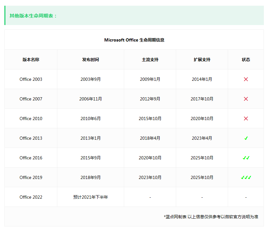This screenshot has width=268, height=230.
Task: Select the Office 2003 cell
Action: [x=31, y=79]
